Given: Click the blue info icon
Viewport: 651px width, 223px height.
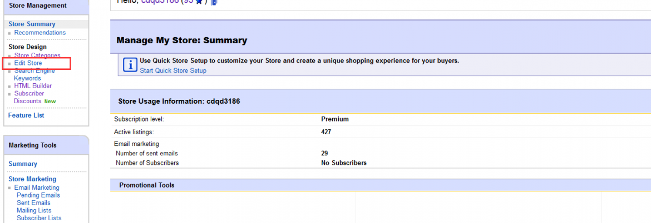Looking at the screenshot, I should click(x=130, y=64).
